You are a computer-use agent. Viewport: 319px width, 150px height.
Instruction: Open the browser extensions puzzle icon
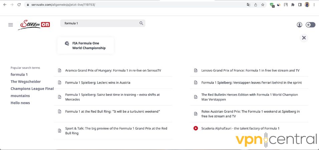[x=293, y=5]
